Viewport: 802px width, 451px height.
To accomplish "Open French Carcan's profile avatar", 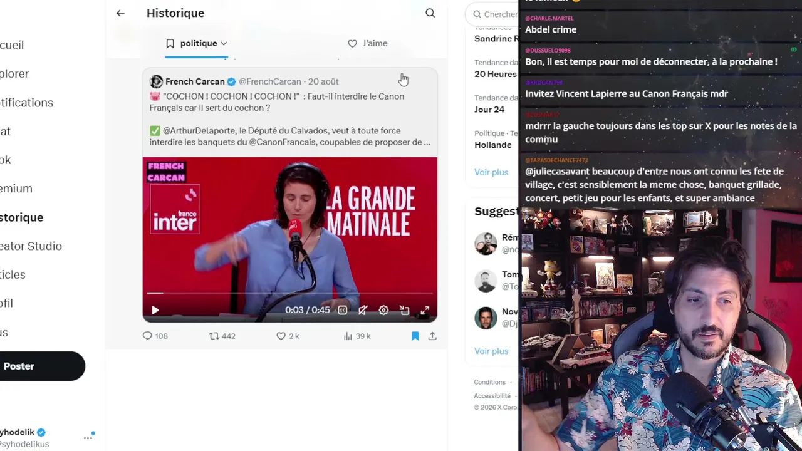I will pos(156,81).
